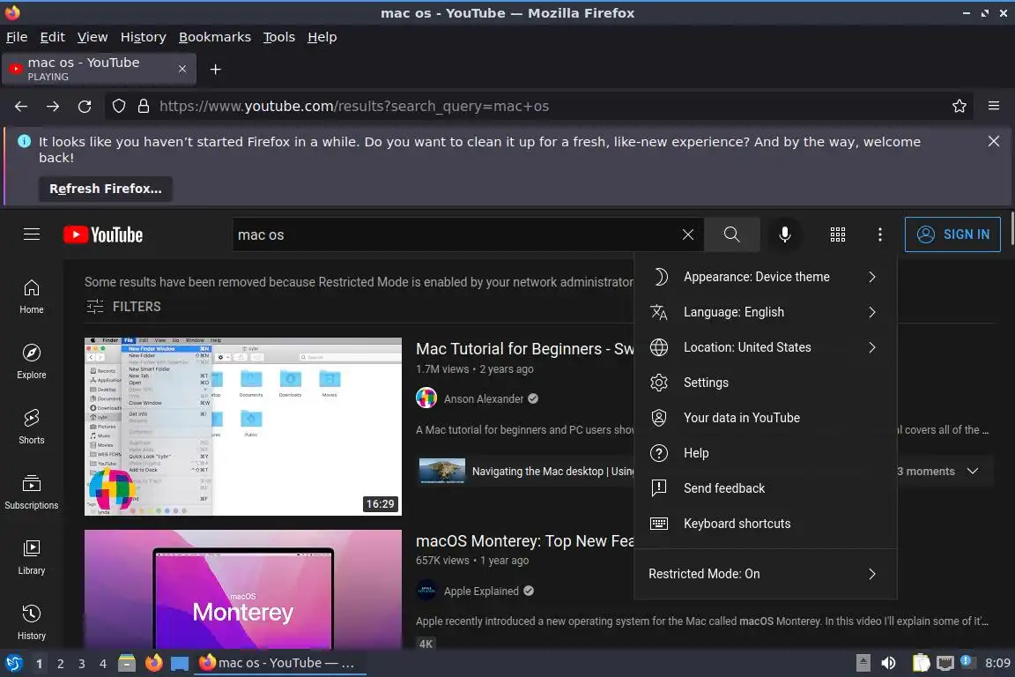1015x677 pixels.
Task: Open Explore in the sidebar
Action: pos(31,361)
